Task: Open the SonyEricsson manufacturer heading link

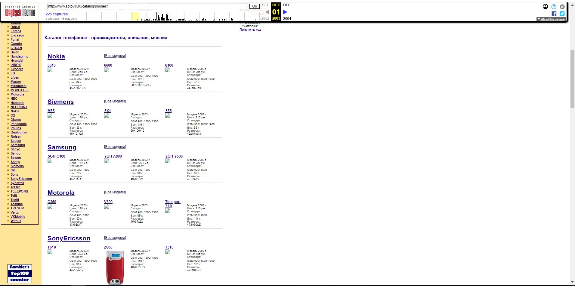Action: (x=69, y=238)
